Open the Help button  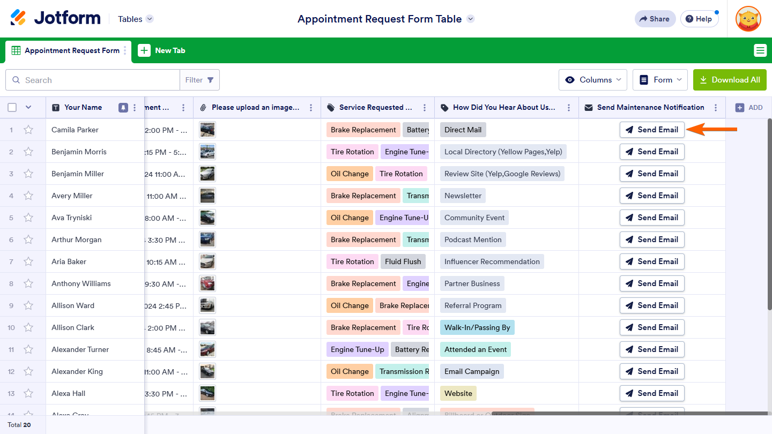tap(699, 19)
